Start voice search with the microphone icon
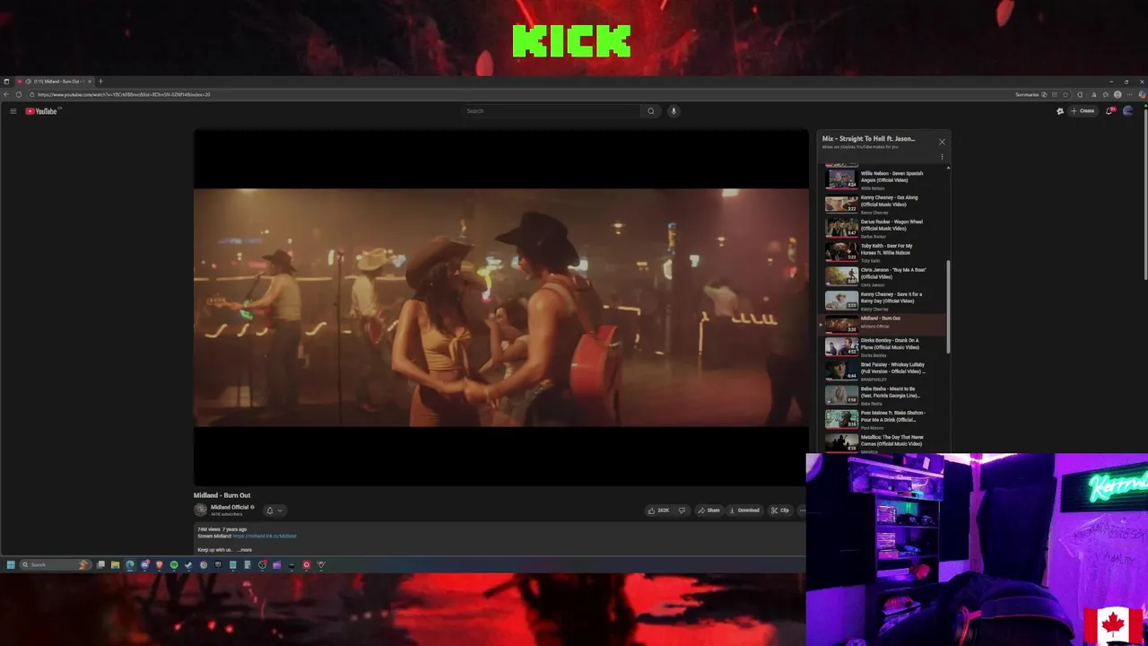 (x=674, y=111)
